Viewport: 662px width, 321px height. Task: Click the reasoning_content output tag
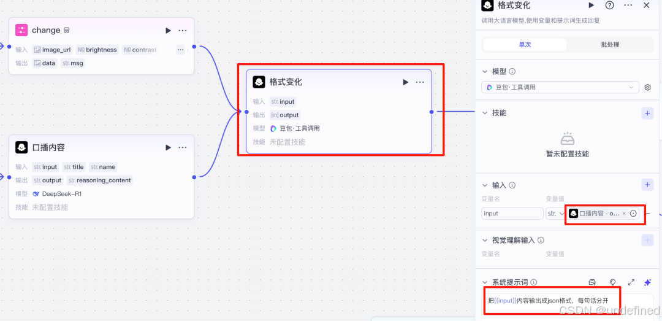click(100, 180)
